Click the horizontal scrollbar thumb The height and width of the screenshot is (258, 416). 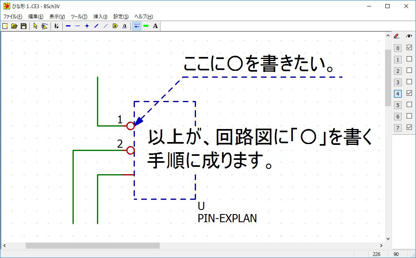(92, 245)
